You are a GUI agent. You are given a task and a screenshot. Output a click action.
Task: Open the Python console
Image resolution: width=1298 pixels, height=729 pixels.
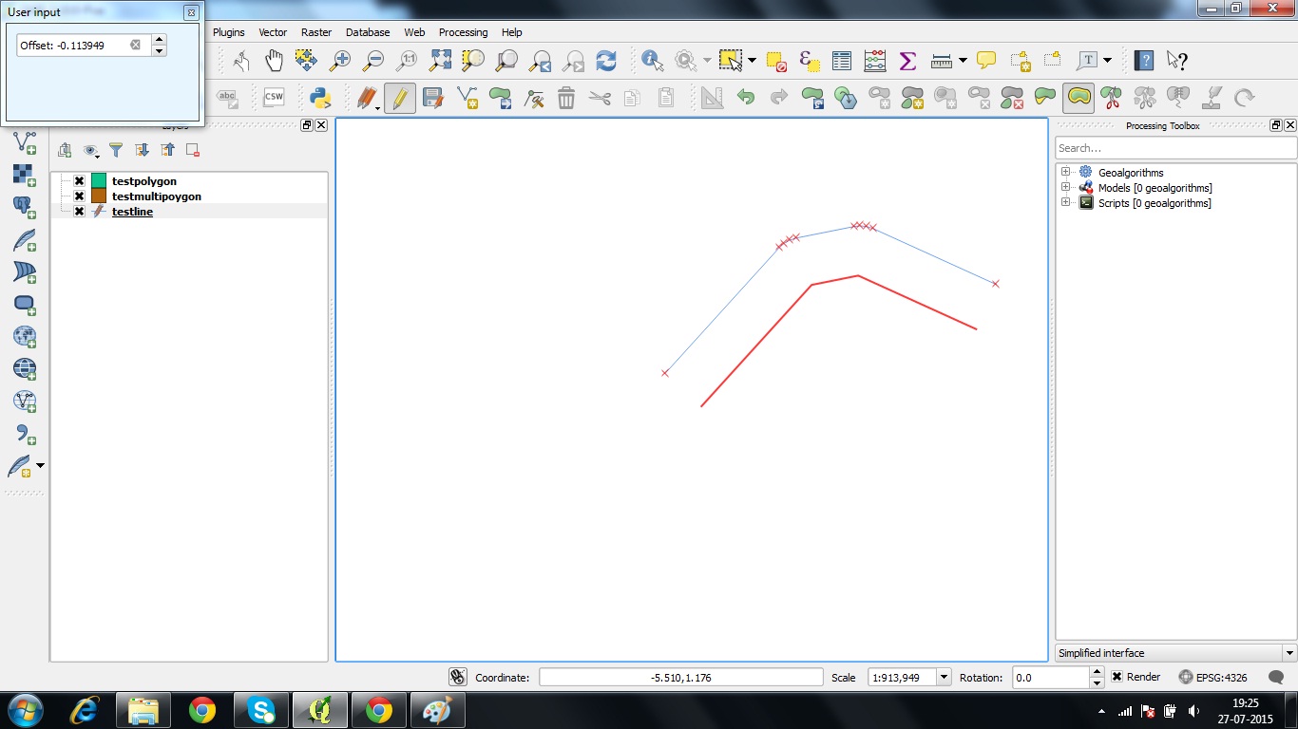[319, 97]
